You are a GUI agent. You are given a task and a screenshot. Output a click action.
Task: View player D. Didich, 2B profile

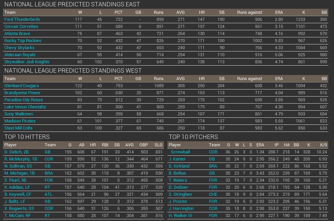click(x=16, y=152)
